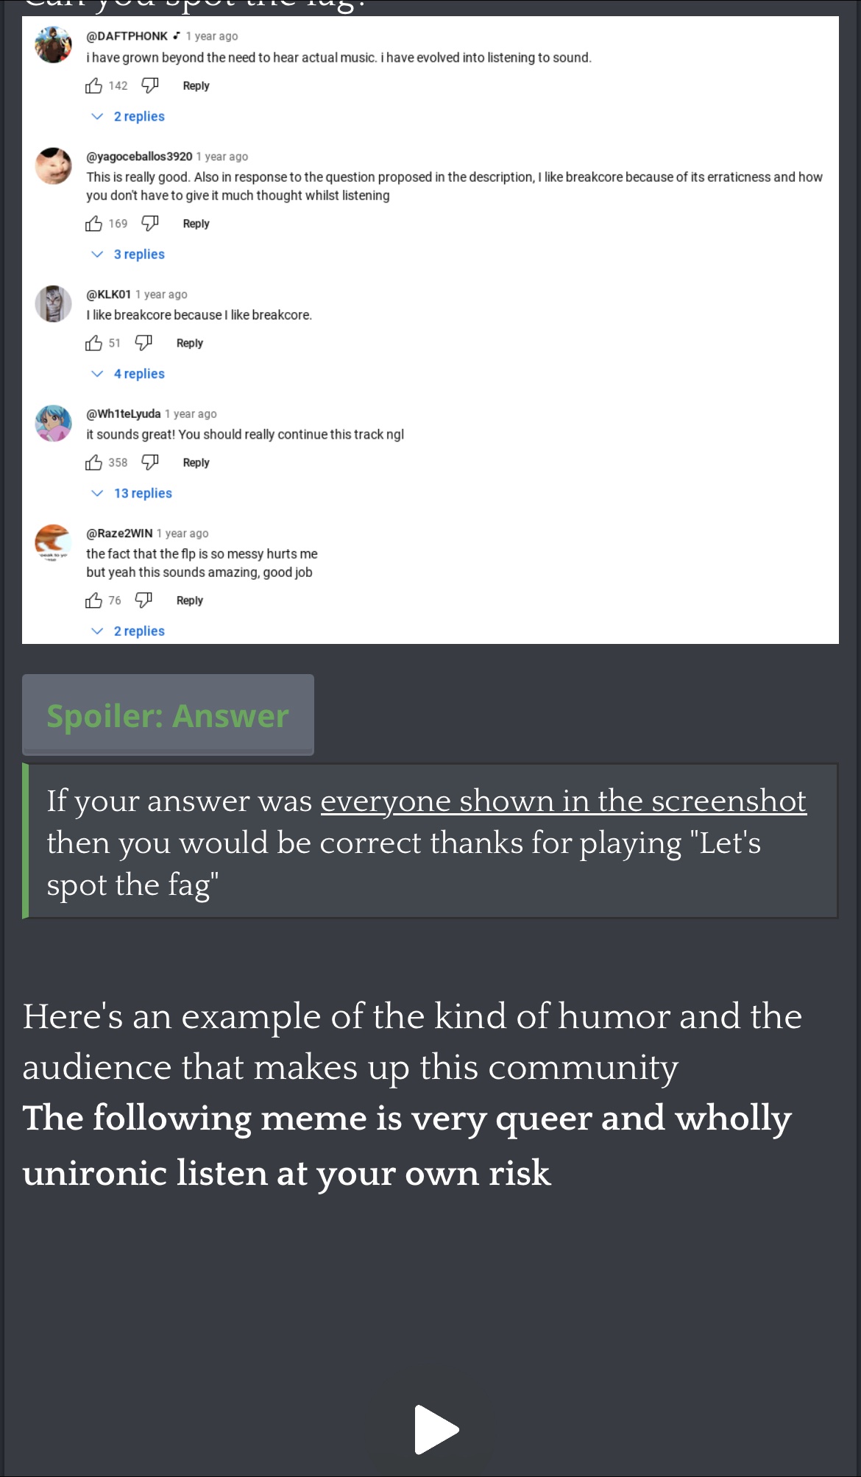The width and height of the screenshot is (861, 1477).
Task: Reply to the @Raze2WIN comment
Action: [x=190, y=601]
